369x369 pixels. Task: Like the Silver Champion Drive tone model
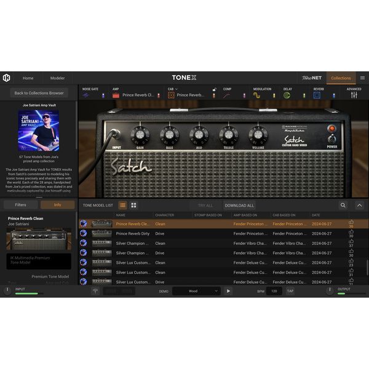click(351, 251)
